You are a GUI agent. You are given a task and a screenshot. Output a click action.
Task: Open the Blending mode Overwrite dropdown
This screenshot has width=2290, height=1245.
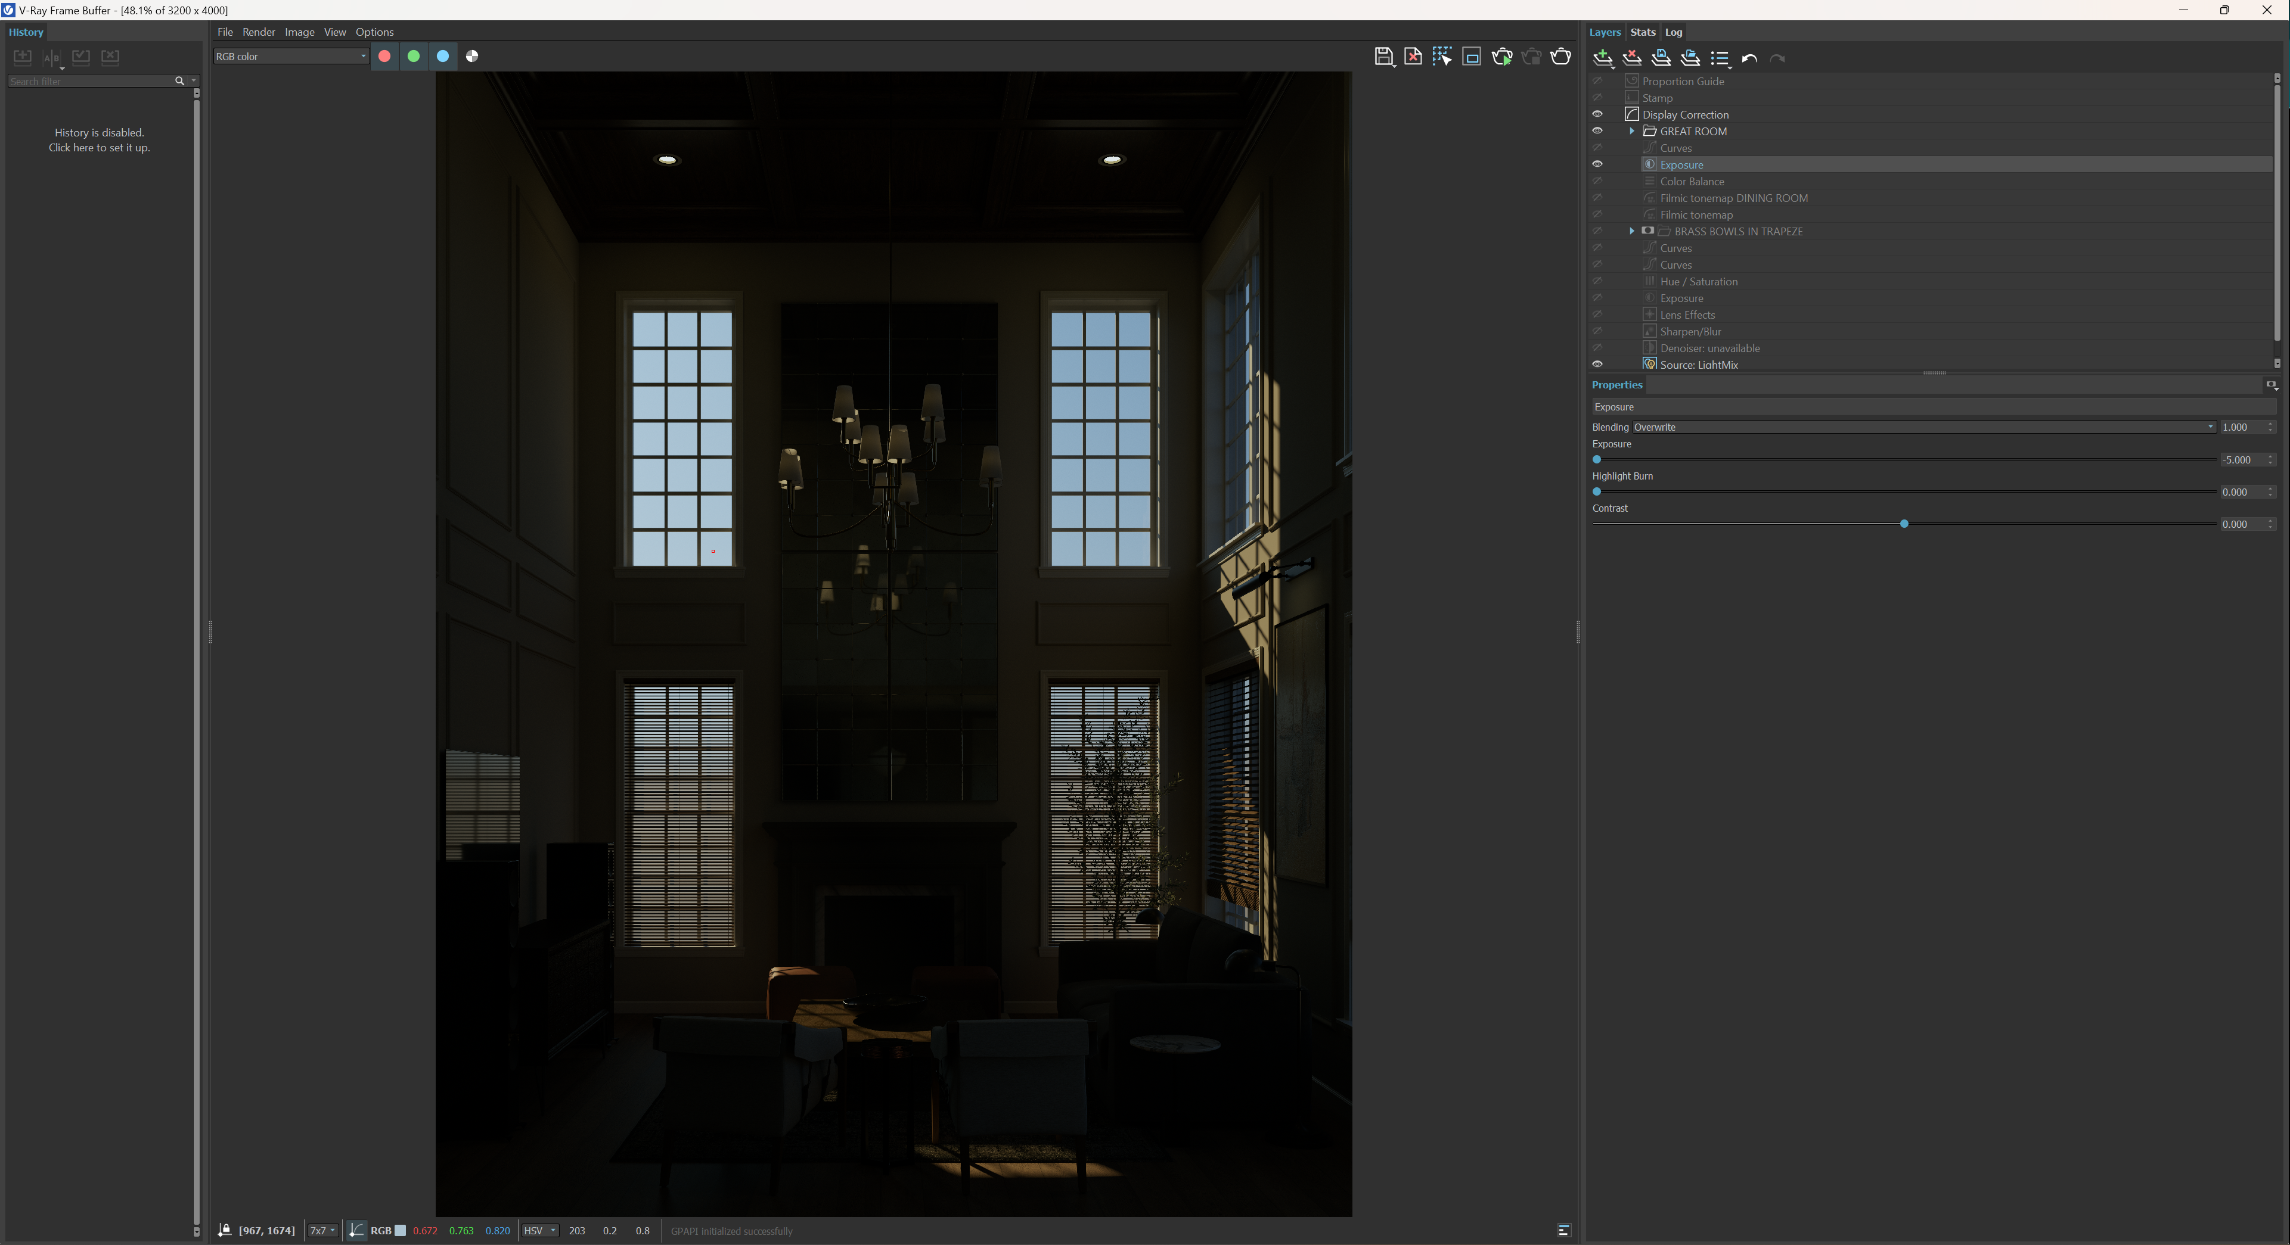tap(1924, 428)
